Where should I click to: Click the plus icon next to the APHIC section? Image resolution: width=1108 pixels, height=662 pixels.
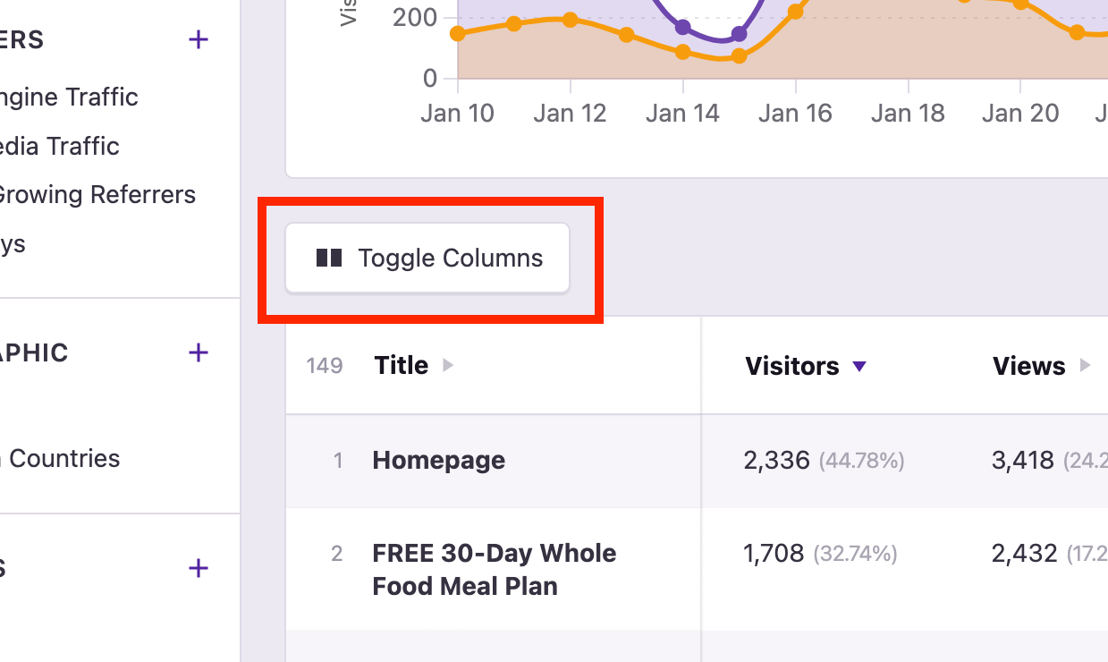198,352
